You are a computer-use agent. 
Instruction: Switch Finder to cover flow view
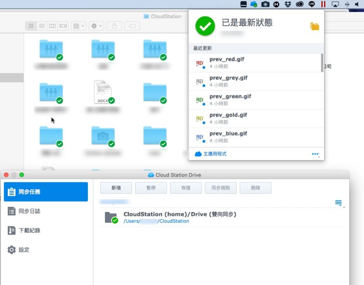[63, 26]
